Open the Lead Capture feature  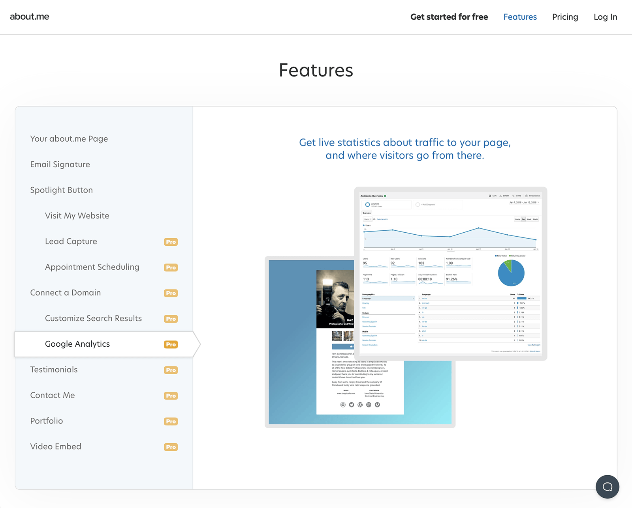pyautogui.click(x=71, y=241)
